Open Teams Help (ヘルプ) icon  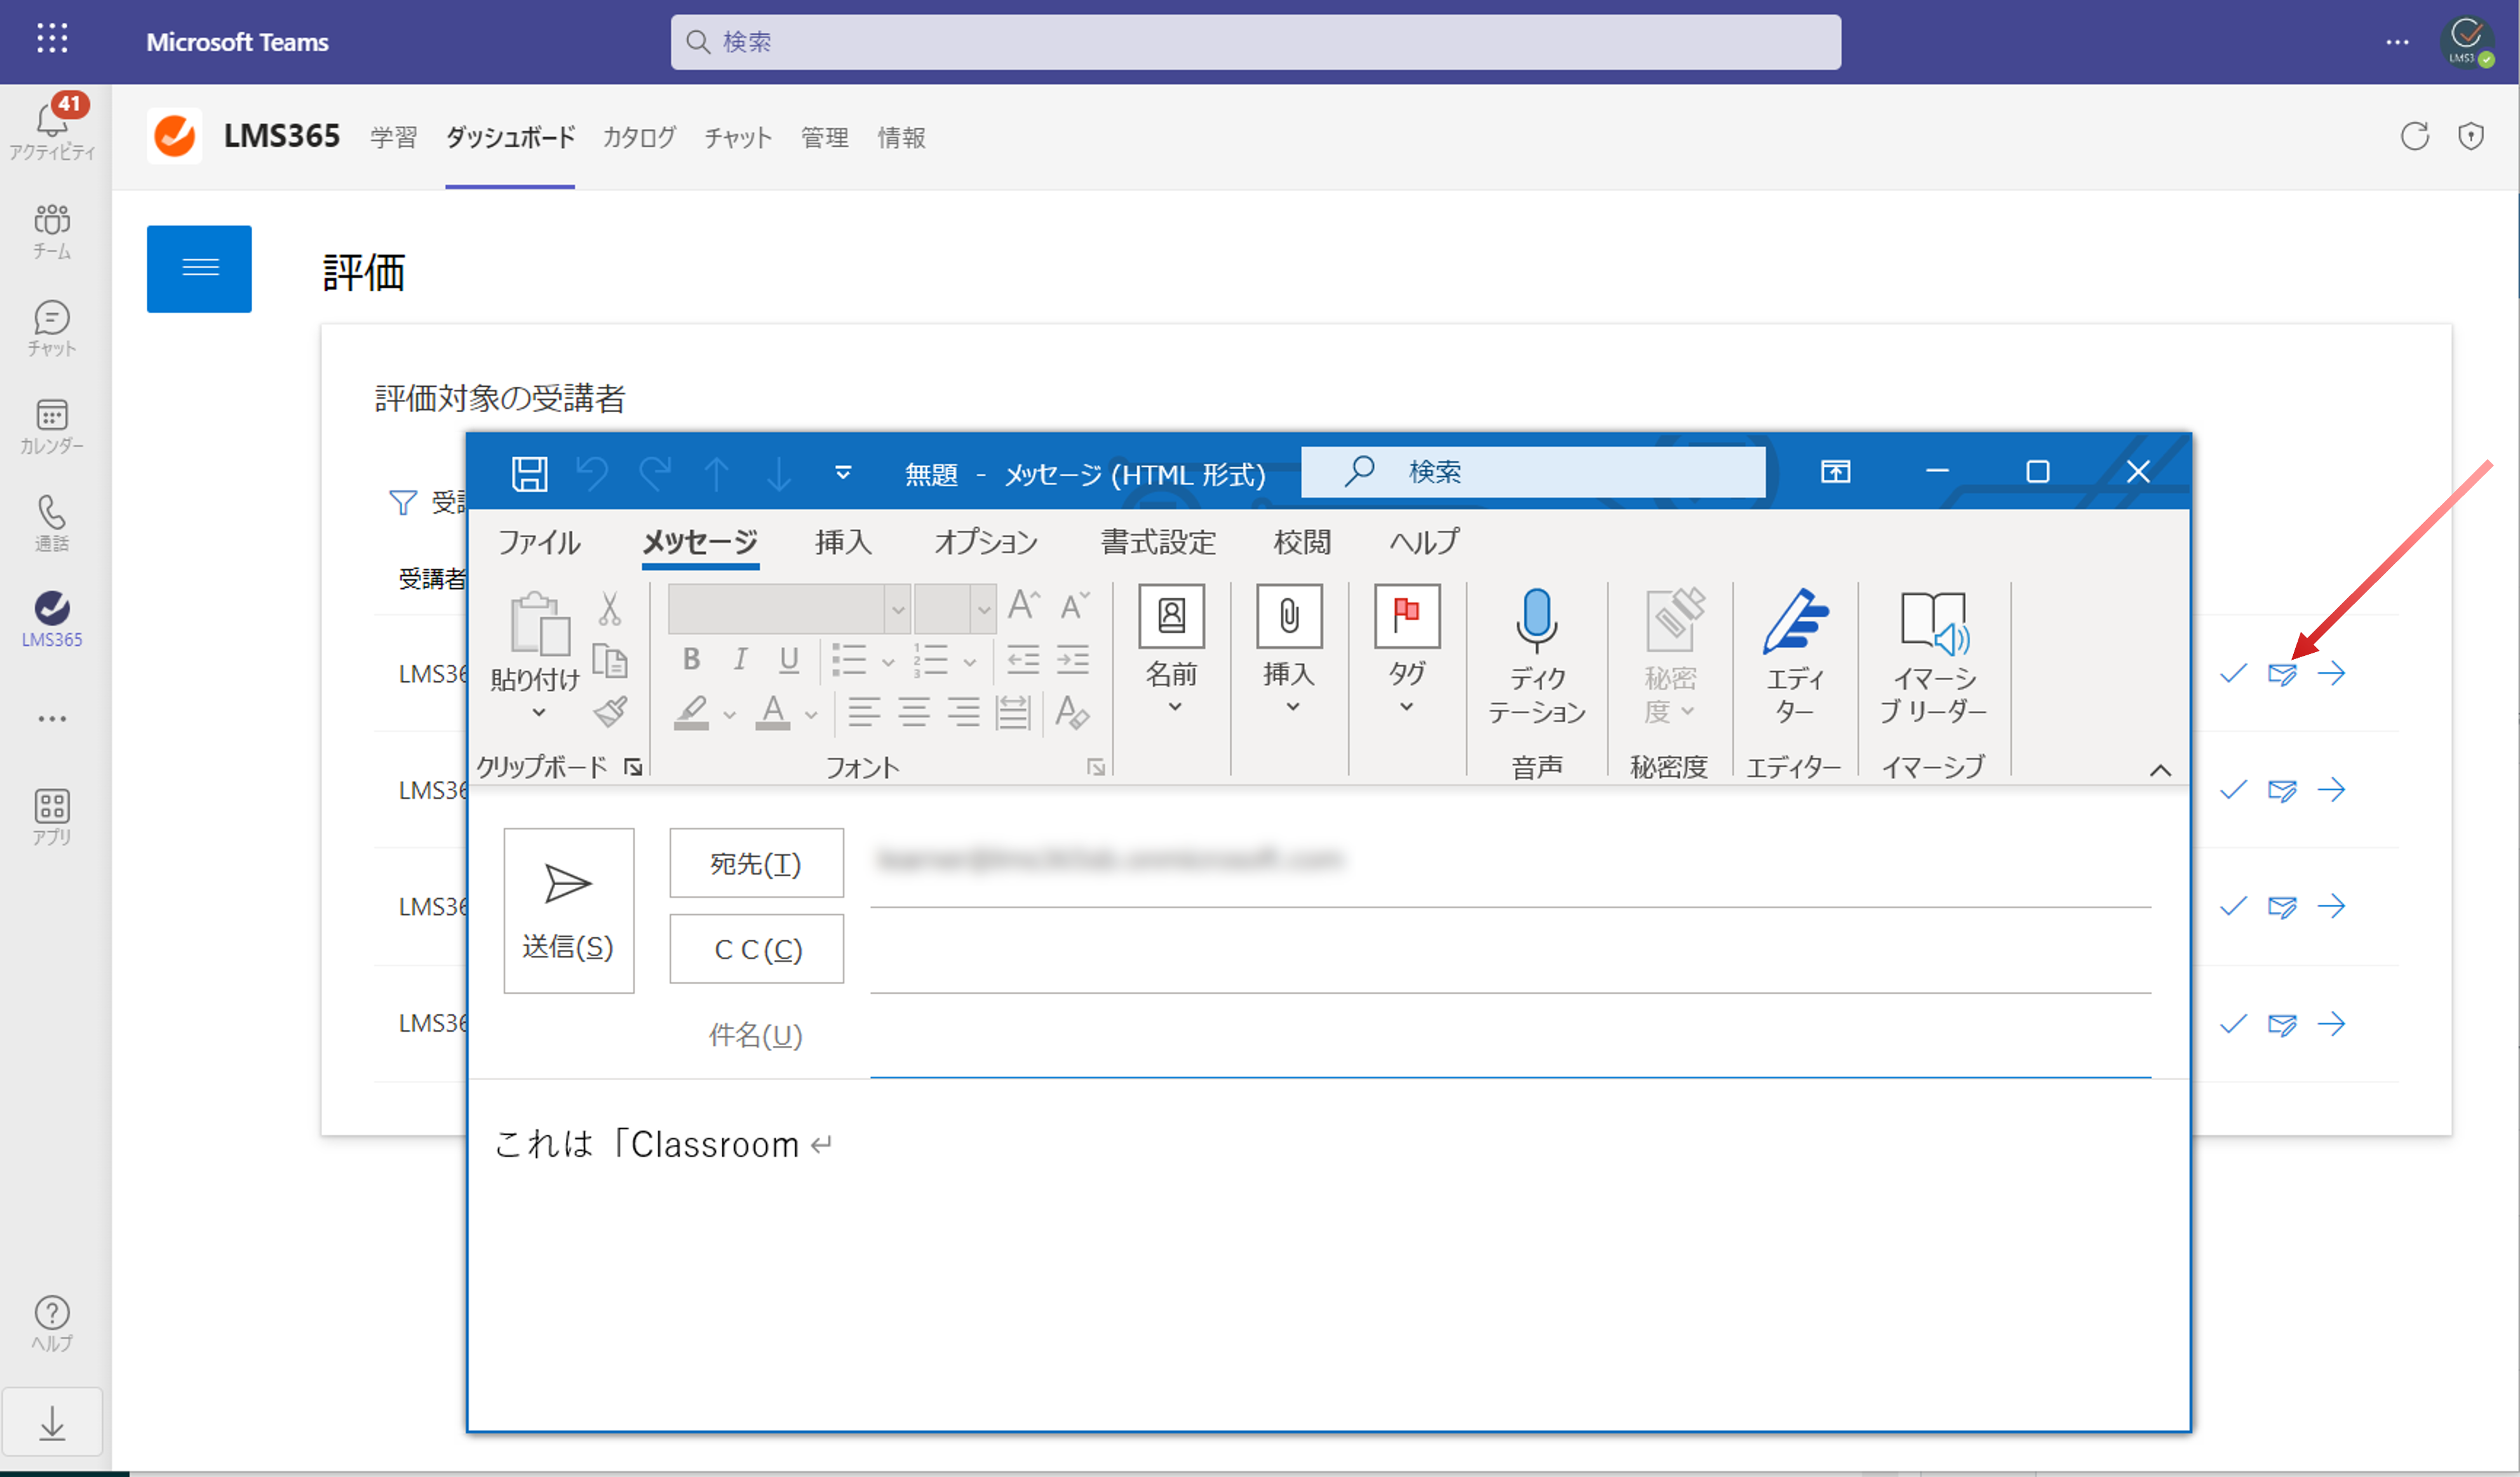coord(52,1324)
